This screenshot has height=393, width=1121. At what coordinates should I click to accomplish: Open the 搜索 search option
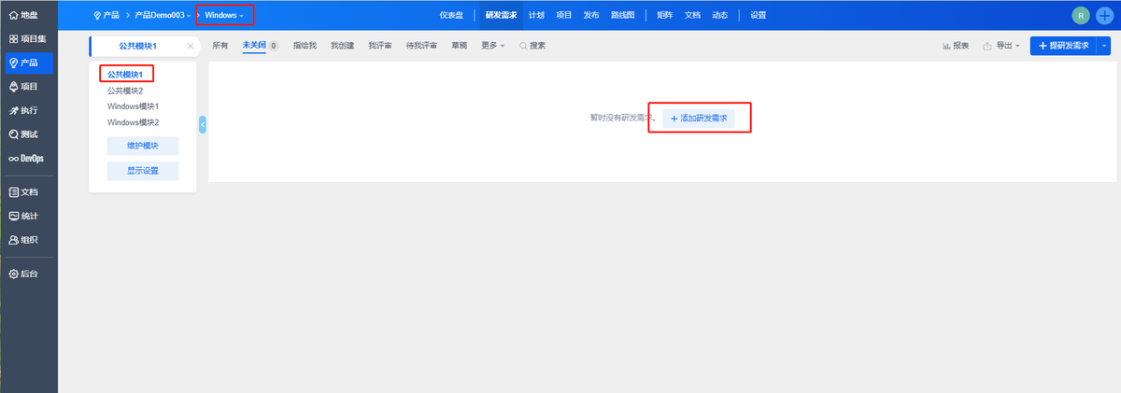click(x=532, y=45)
